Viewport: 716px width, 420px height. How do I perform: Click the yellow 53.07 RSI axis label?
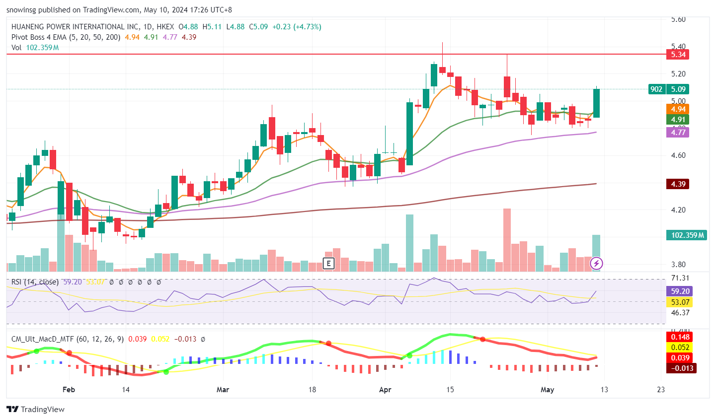680,302
